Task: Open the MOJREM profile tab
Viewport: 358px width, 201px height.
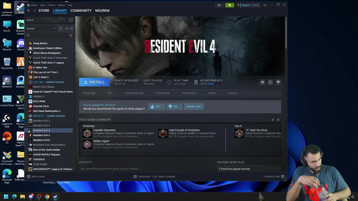Action: point(102,11)
